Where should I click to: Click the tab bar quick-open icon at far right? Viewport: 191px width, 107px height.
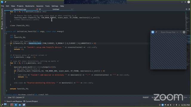pyautogui.click(x=189, y=9)
